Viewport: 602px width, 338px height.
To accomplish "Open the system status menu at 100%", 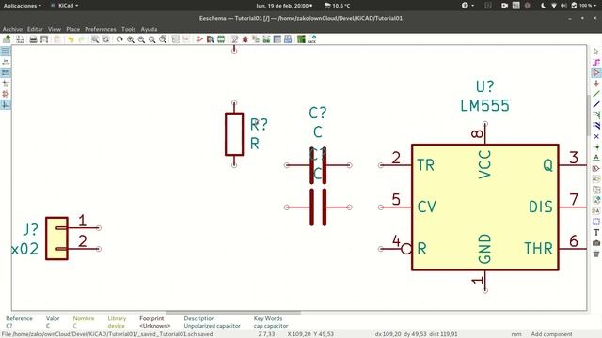I will click(x=585, y=6).
